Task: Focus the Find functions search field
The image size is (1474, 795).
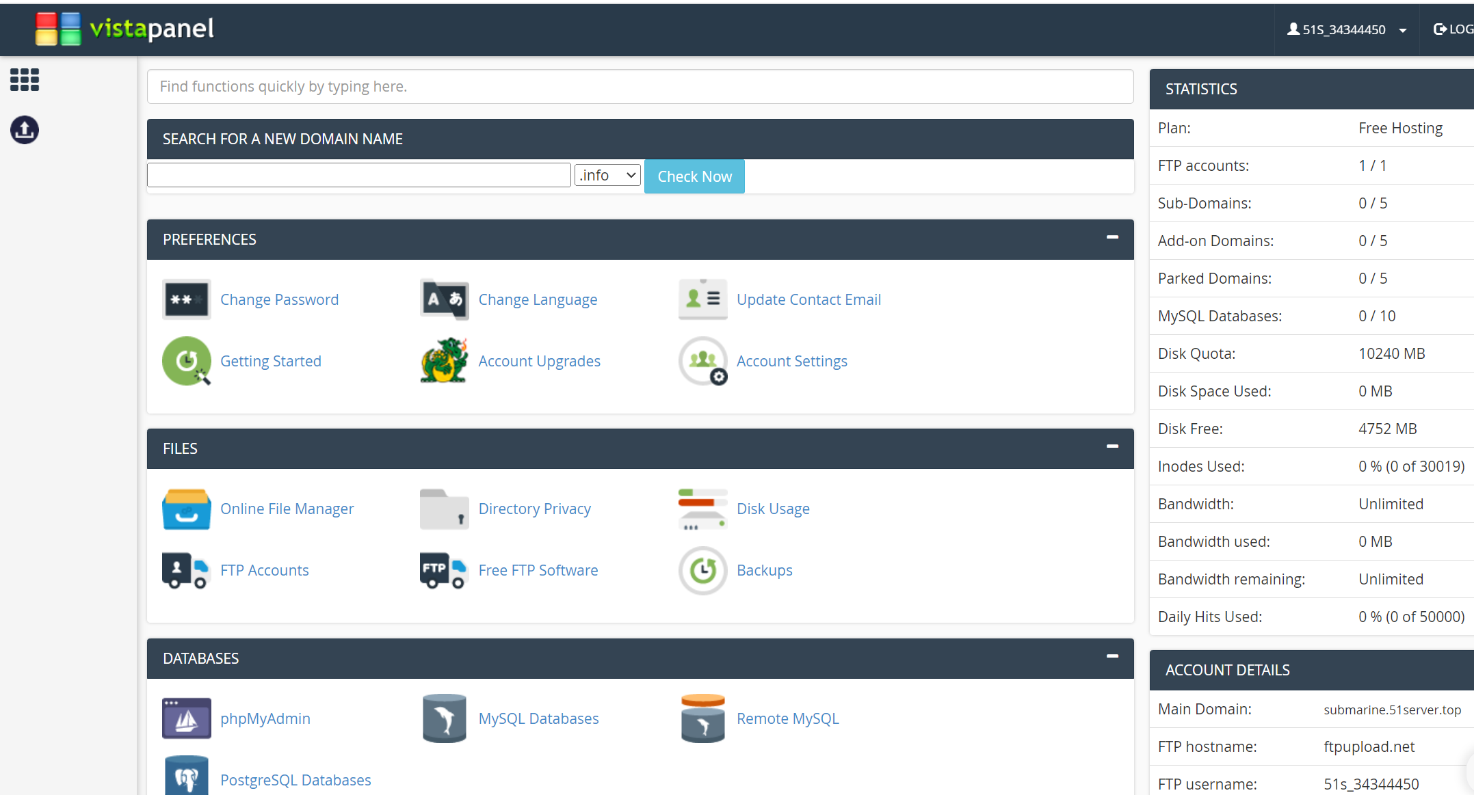Action: pos(640,87)
